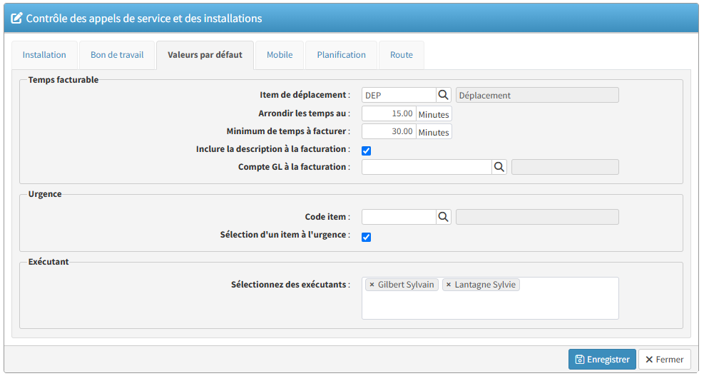Open GL account lookup for Compte GL
The height and width of the screenshot is (381, 709).
[499, 167]
